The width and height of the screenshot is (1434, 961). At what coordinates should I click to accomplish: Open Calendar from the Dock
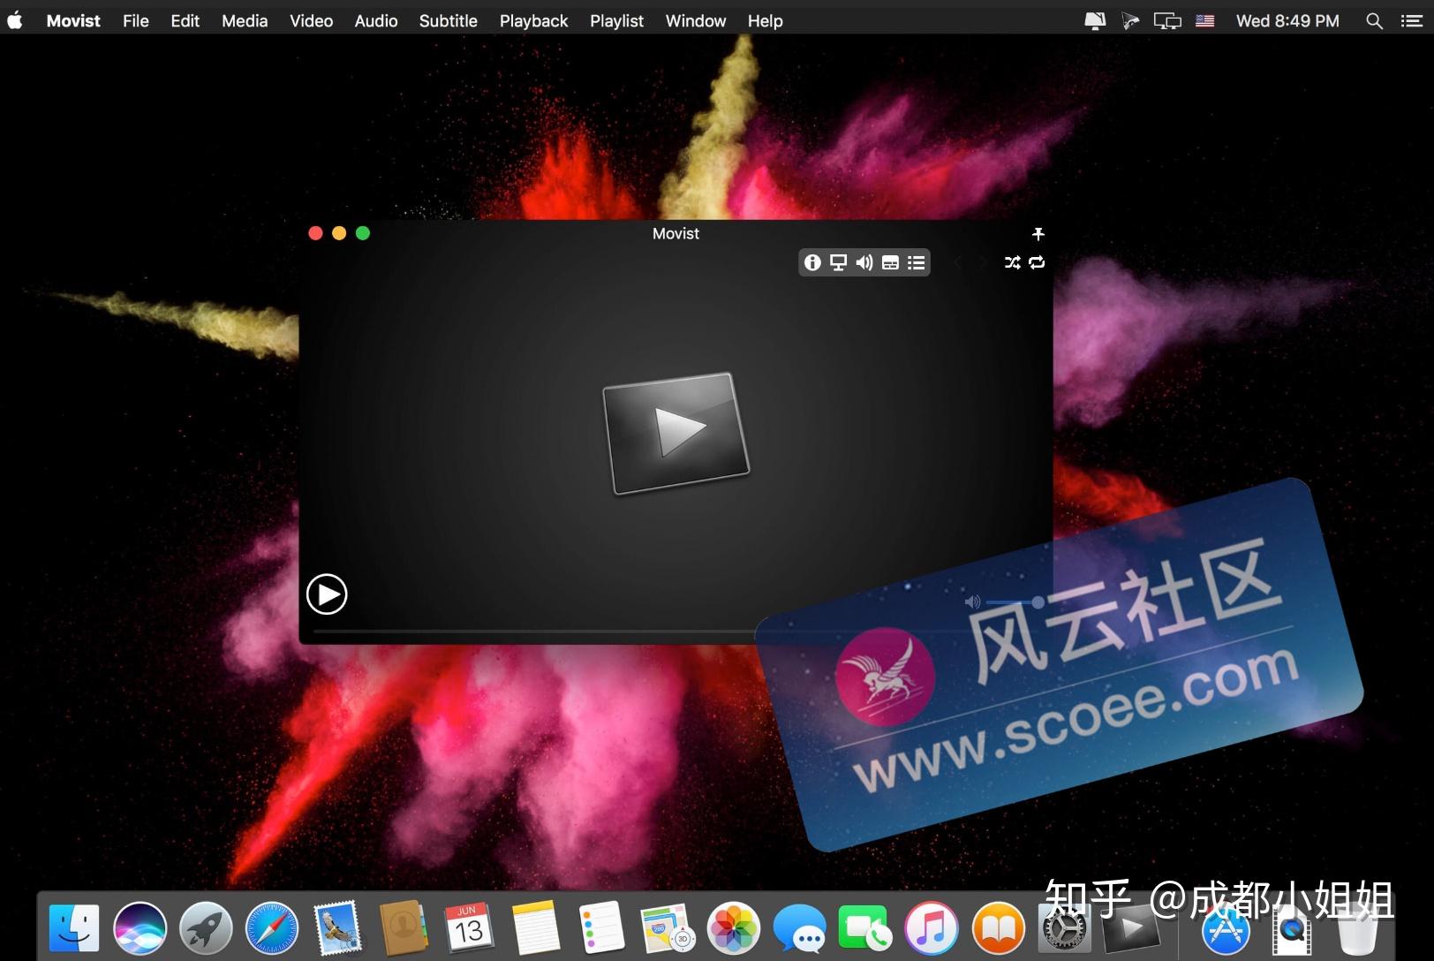pos(469,927)
